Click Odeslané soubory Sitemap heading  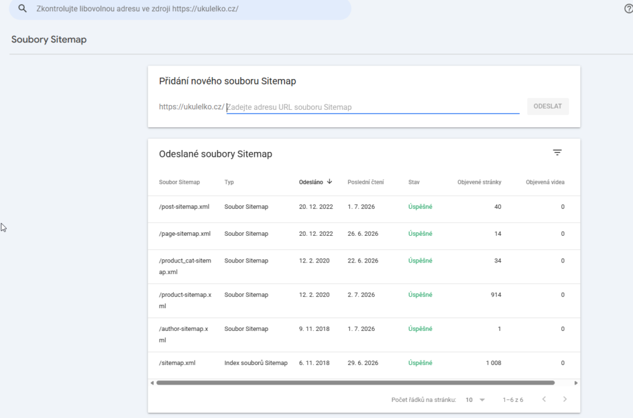tap(216, 154)
